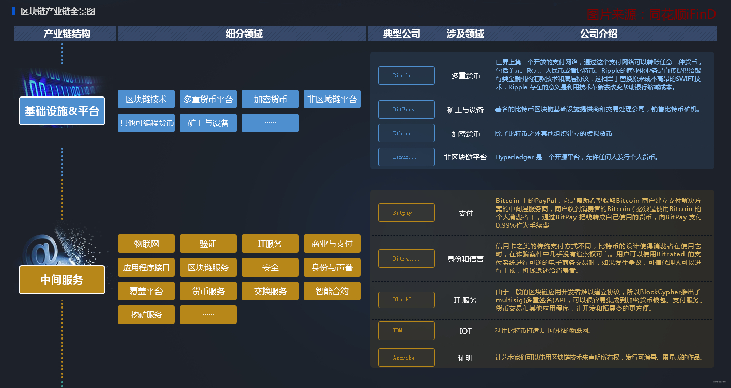Select the 身份与声誉 segment tag
The width and height of the screenshot is (731, 388).
(x=332, y=267)
